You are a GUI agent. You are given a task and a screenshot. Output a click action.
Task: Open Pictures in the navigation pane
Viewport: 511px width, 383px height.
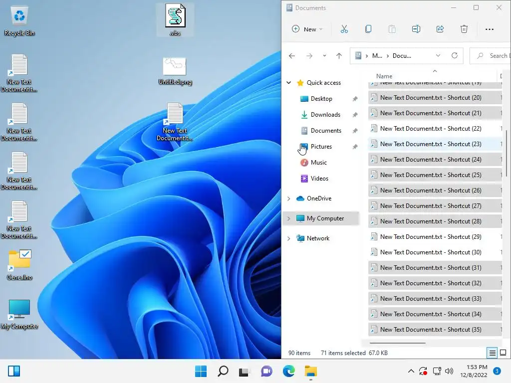[321, 147]
